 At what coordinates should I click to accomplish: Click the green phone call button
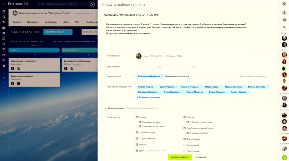point(284,157)
